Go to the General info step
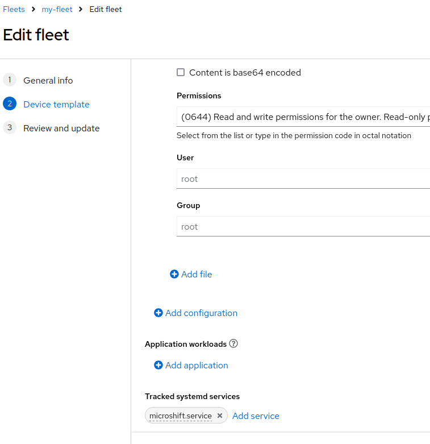Screen dimensions: 430x444 coord(48,80)
